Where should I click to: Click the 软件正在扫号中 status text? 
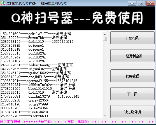12,122
